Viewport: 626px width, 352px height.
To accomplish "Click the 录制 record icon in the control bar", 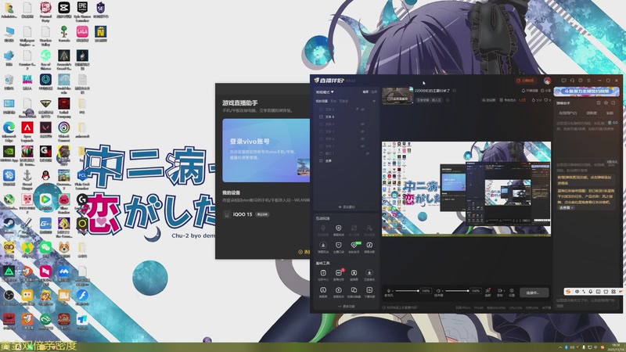I will point(499,291).
